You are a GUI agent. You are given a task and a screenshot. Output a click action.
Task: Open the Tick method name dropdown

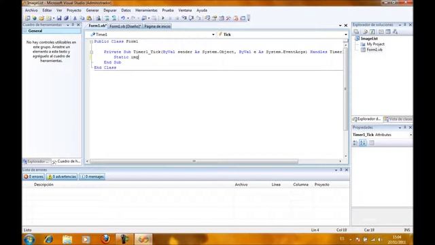point(346,35)
